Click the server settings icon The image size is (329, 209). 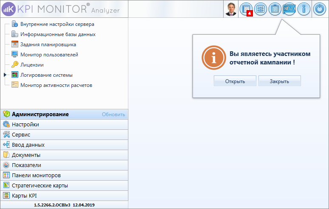(15, 24)
